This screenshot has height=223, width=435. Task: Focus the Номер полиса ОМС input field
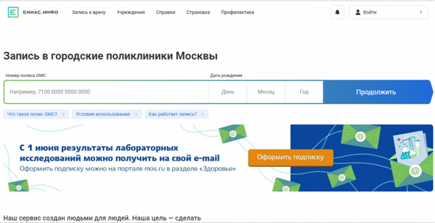106,92
